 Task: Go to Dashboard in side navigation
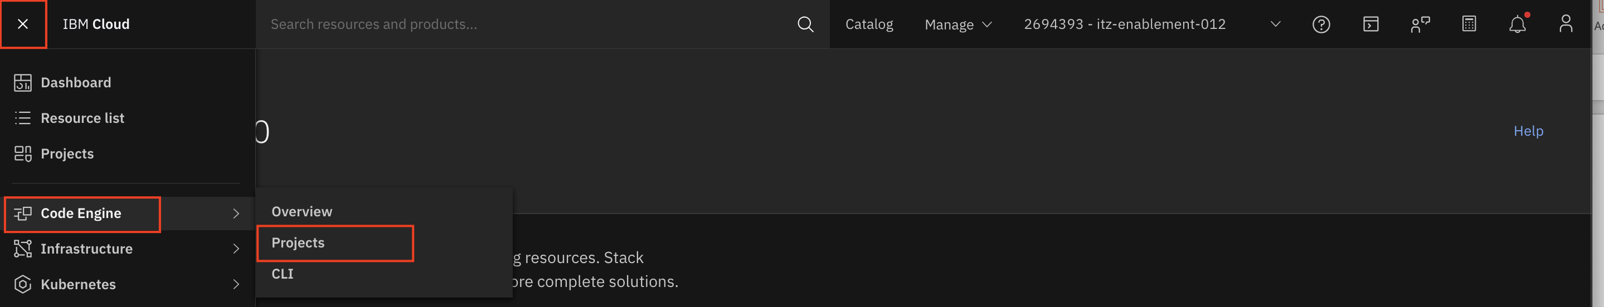point(75,83)
